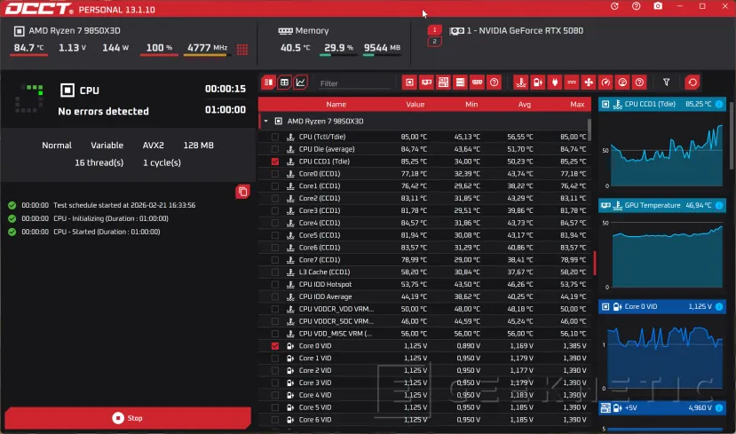Uncheck the CPU CCD1 (Tdie) checkbox
736x434 pixels.
click(x=275, y=162)
